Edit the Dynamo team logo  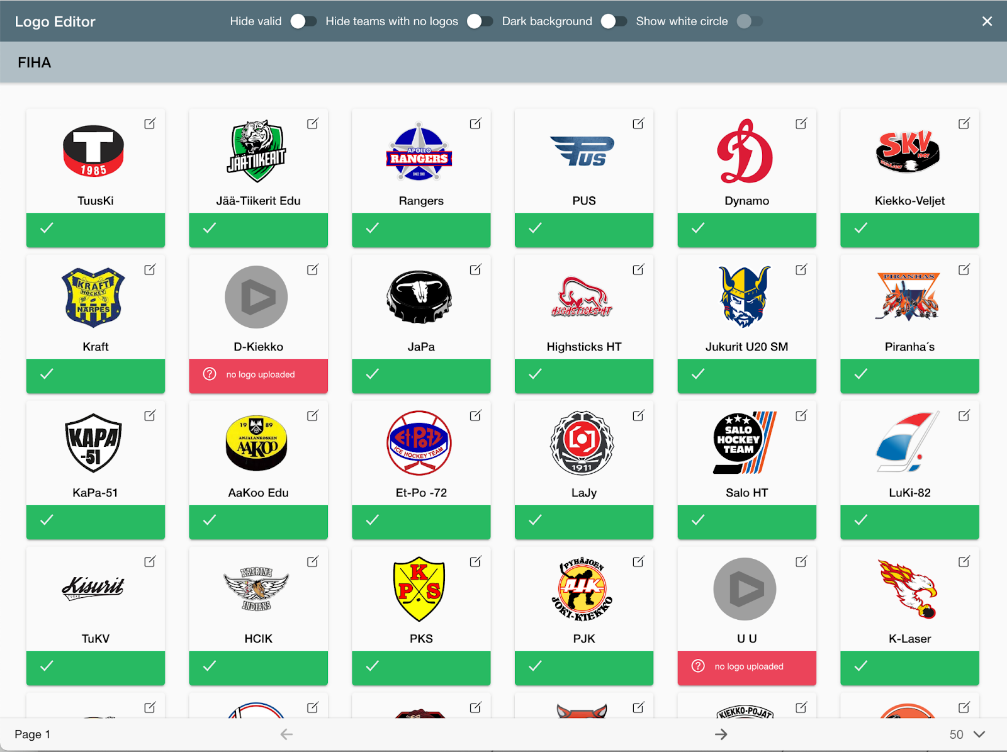[801, 123]
